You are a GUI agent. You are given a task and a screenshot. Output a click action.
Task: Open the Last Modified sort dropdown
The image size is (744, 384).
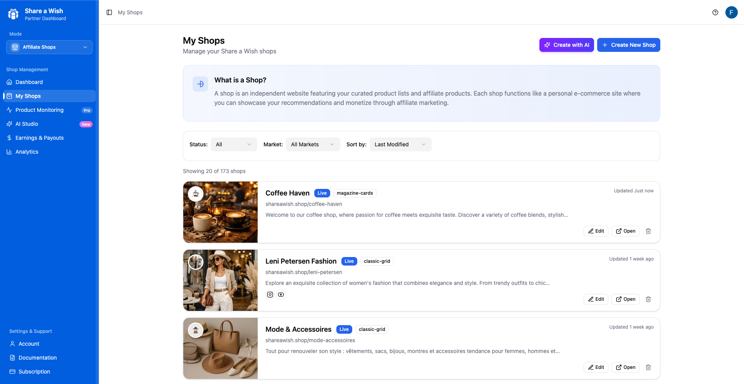[x=401, y=144]
